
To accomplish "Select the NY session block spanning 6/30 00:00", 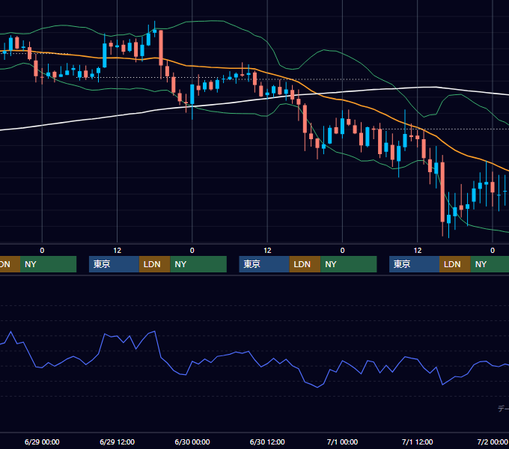I will point(198,264).
